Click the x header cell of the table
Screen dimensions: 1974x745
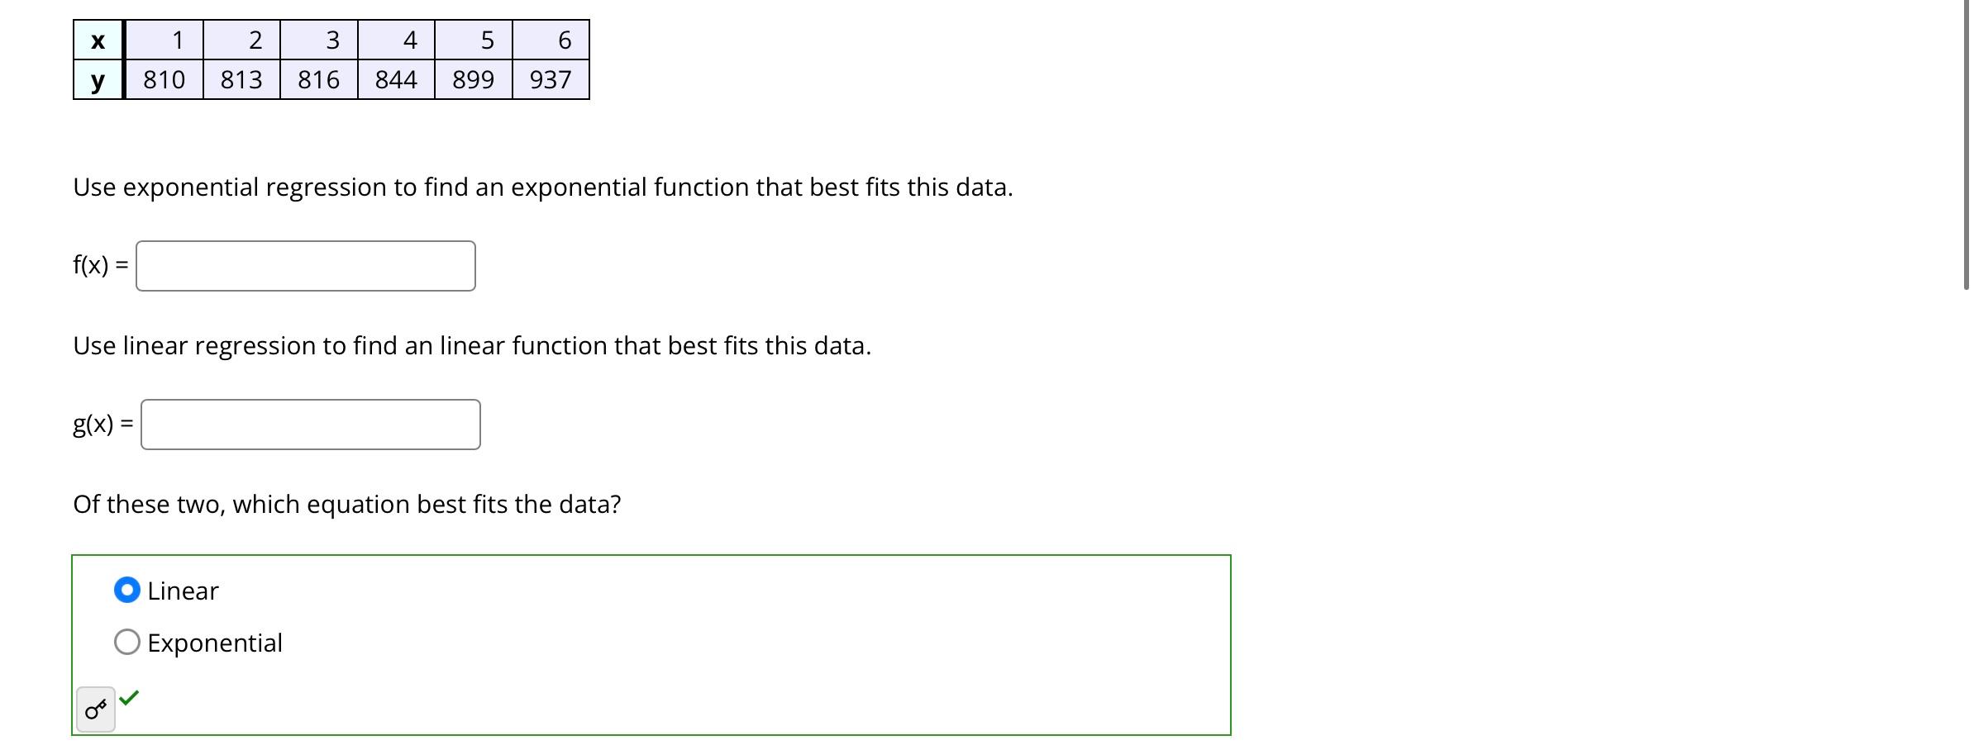coord(97,40)
